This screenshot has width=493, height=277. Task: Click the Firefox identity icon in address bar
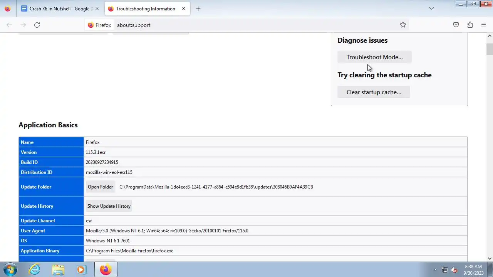coord(99,25)
